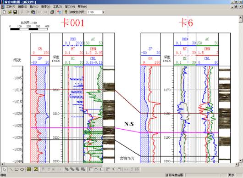Save file using floppy disk icon

point(15,12)
